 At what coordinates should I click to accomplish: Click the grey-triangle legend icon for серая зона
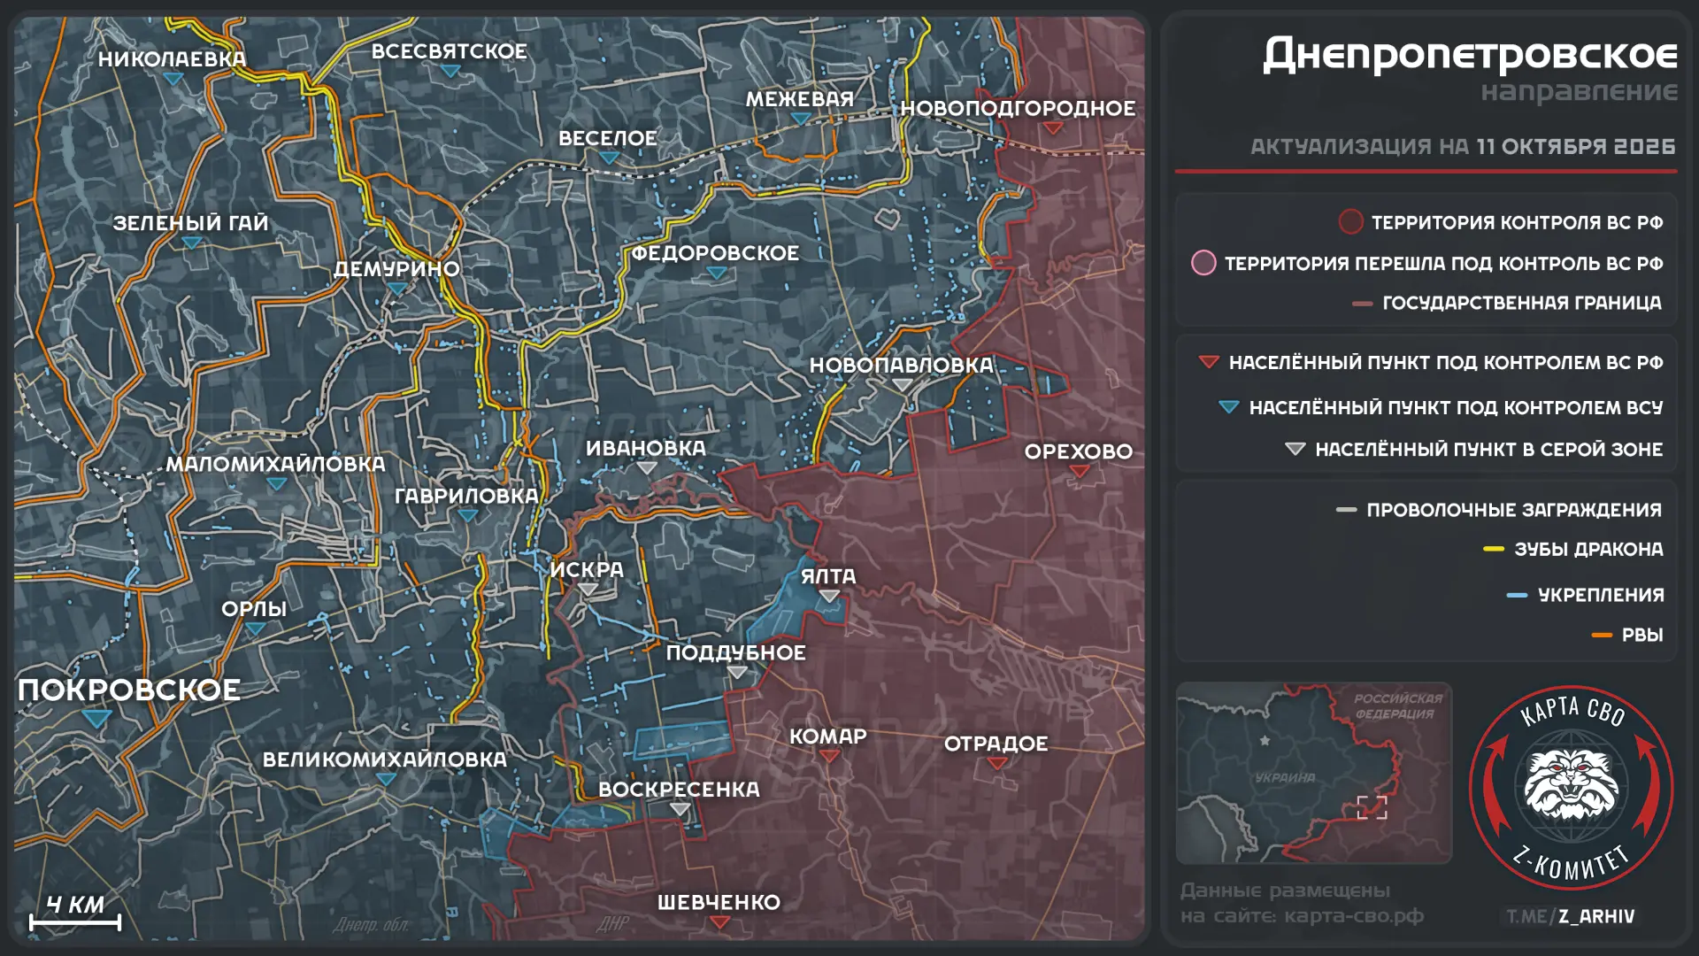pyautogui.click(x=1295, y=450)
